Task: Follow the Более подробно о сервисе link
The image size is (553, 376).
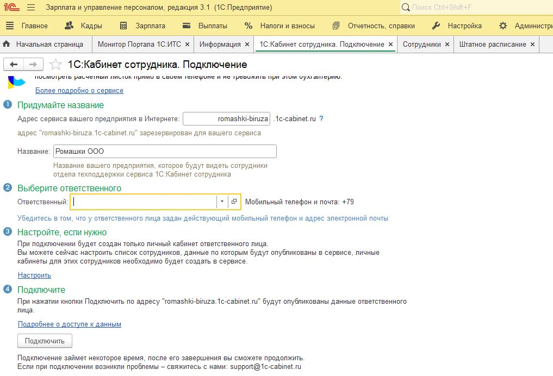Action: pos(79,91)
